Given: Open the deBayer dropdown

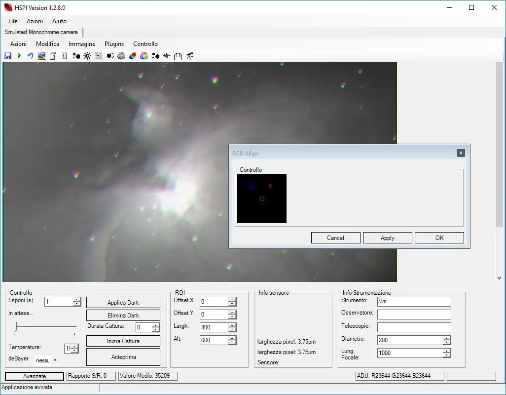Looking at the screenshot, I should point(55,360).
